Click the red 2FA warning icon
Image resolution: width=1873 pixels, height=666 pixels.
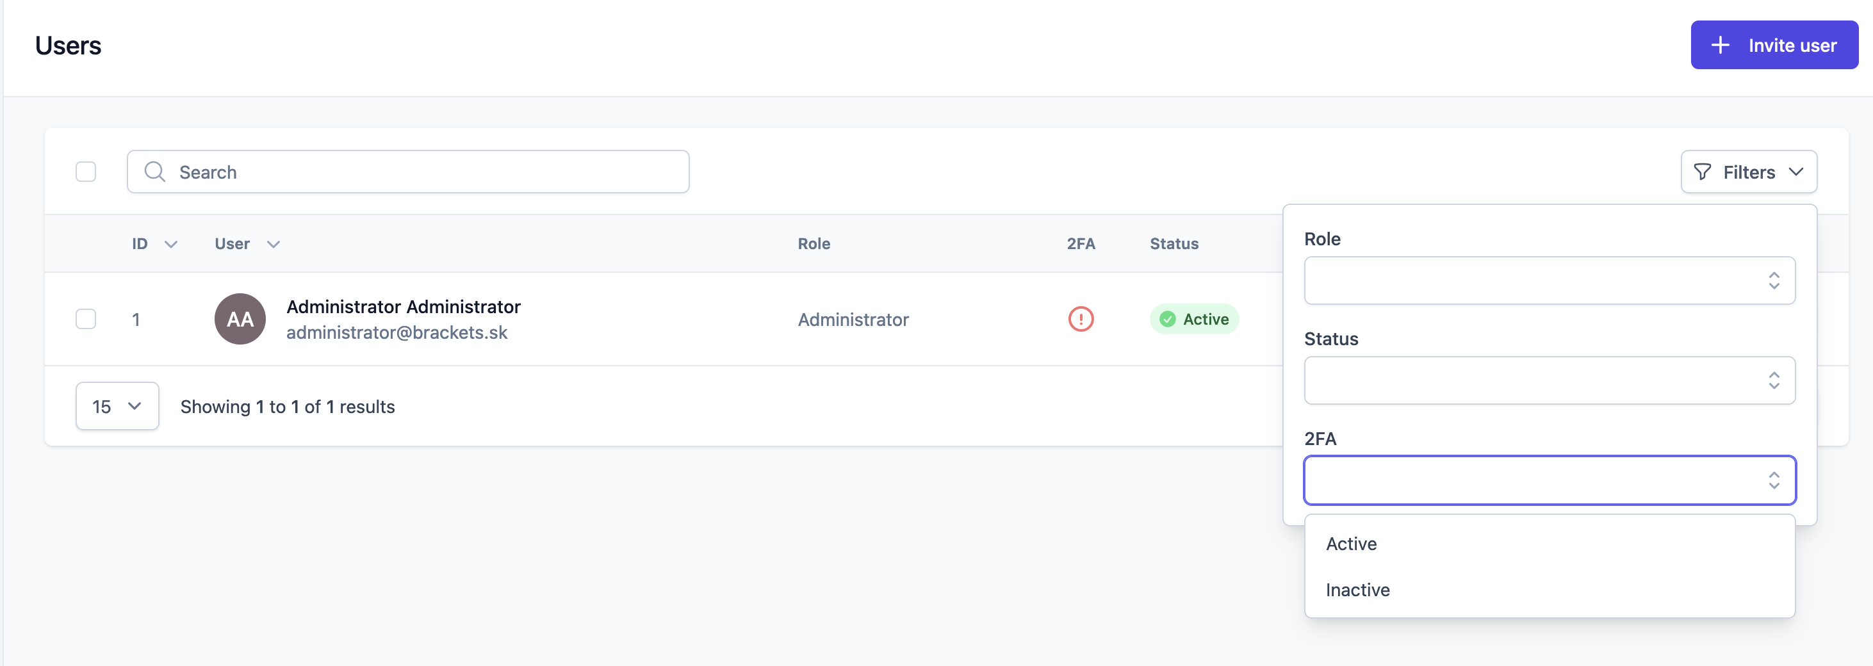pyautogui.click(x=1081, y=319)
